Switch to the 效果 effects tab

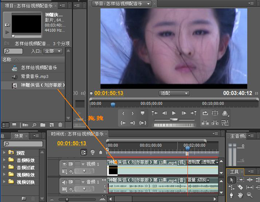tap(19, 136)
